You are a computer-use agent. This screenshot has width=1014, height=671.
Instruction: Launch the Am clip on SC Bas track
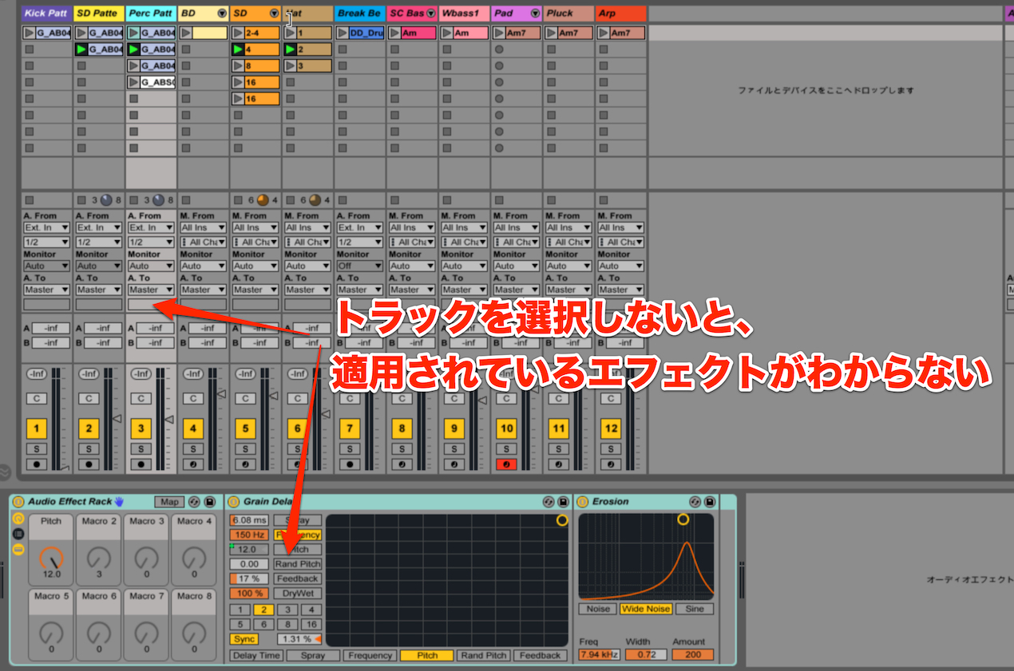click(394, 33)
